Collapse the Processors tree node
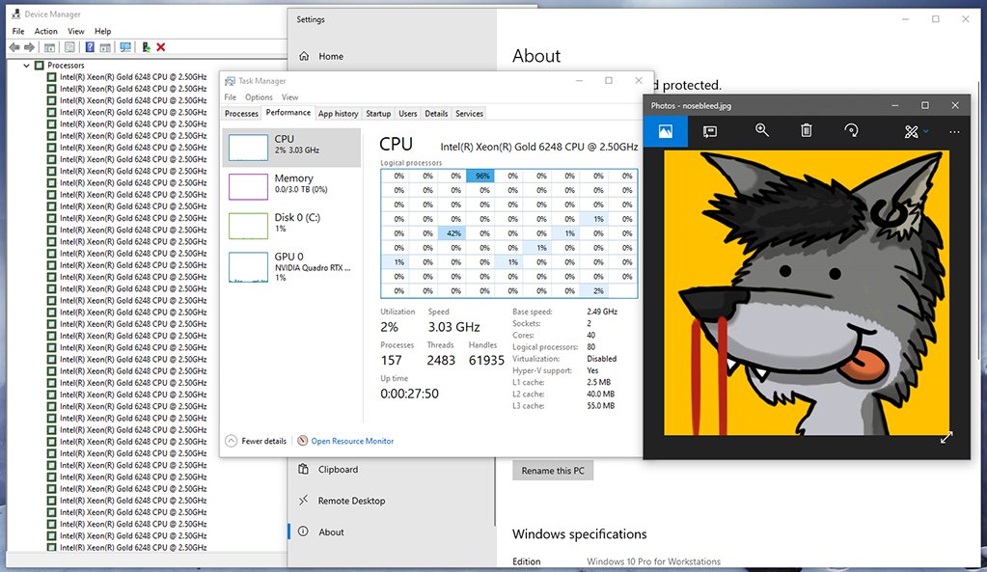987x572 pixels. click(x=26, y=65)
